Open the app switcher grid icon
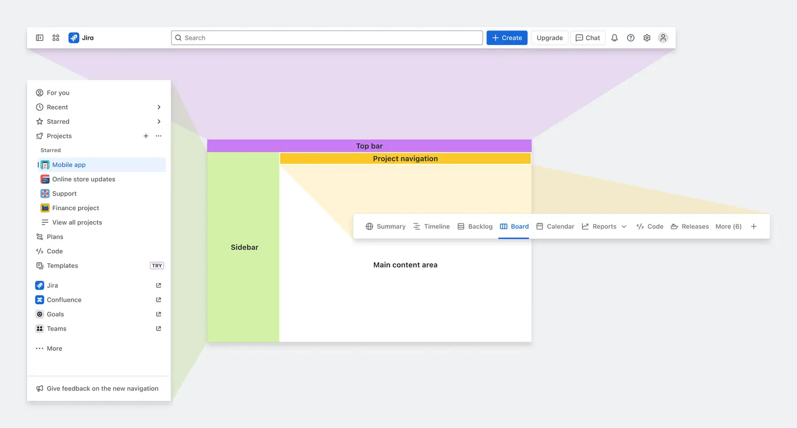Image resolution: width=797 pixels, height=428 pixels. coord(55,38)
